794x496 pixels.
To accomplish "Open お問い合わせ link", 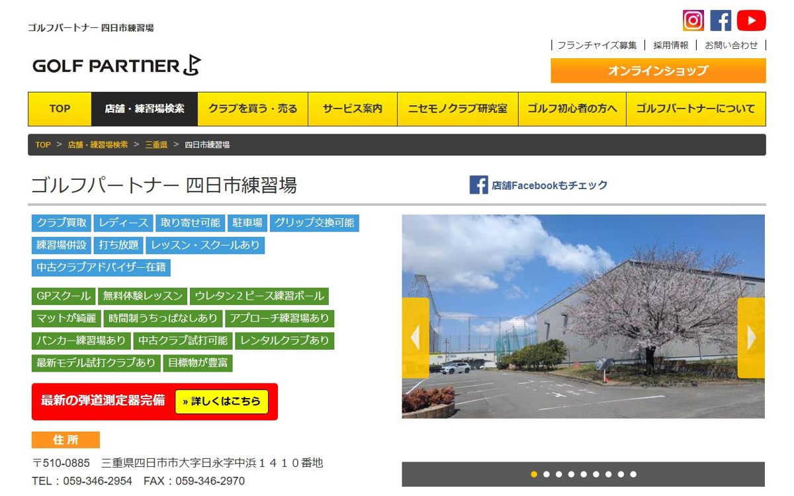I will [731, 45].
